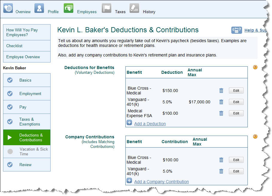
Task: Click the help question mark beside Company Contributions
Action: (255, 137)
